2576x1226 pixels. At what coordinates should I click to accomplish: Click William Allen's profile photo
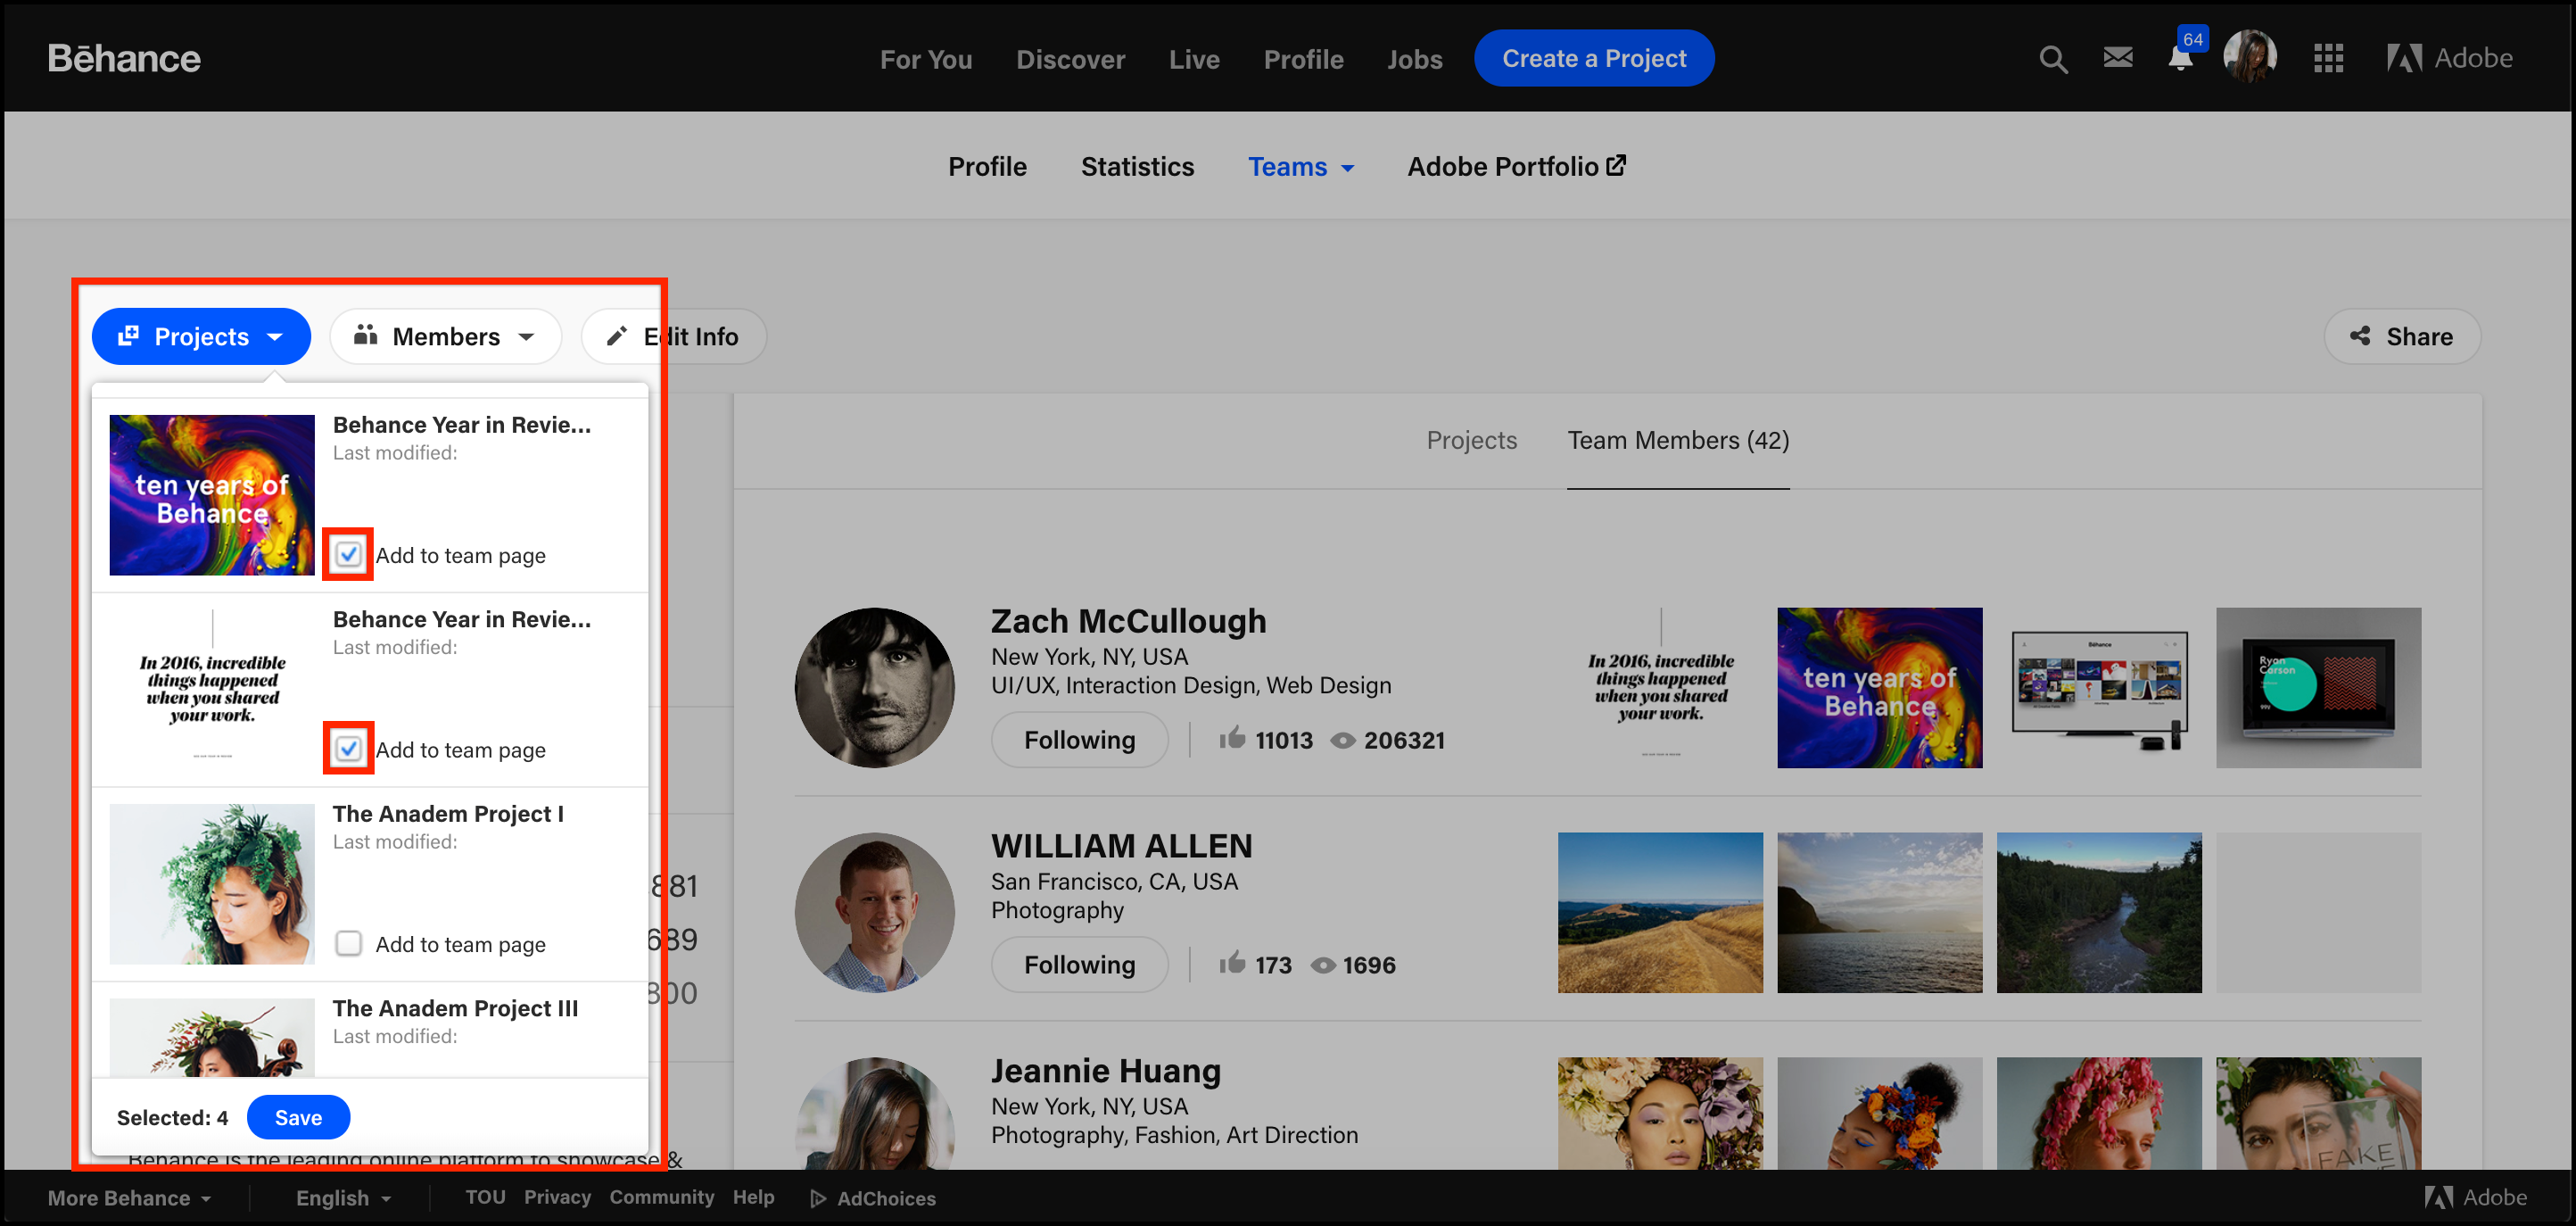click(874, 912)
